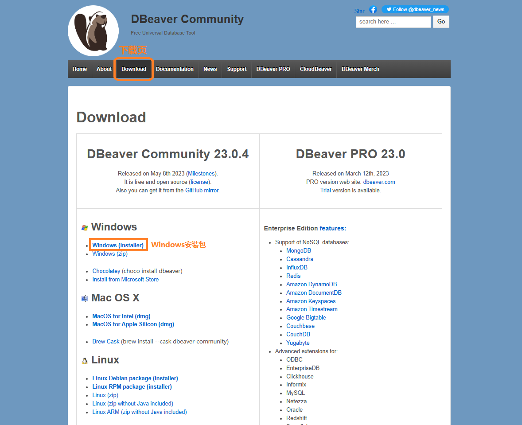Click the search here input field

(393, 21)
